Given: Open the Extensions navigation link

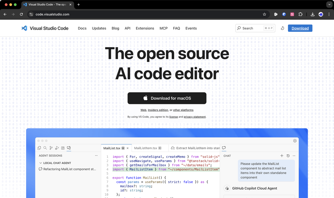Looking at the screenshot, I should 145,28.
